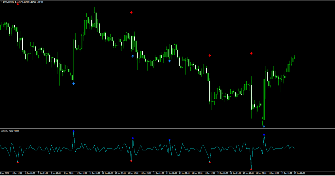The width and height of the screenshot is (335, 176).
Task: Select the Volatility Ratio 0.0000 indicator label
Action: point(10,131)
